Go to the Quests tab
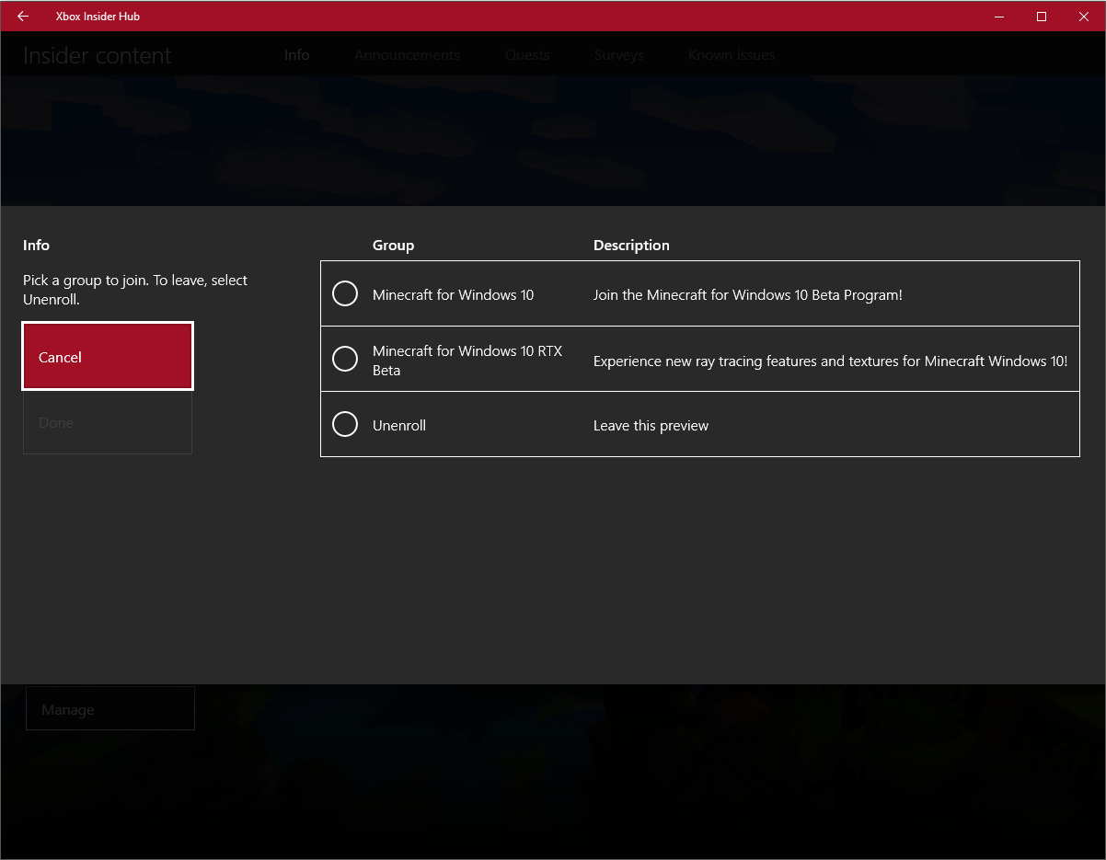Viewport: 1106px width, 860px height. pos(527,55)
